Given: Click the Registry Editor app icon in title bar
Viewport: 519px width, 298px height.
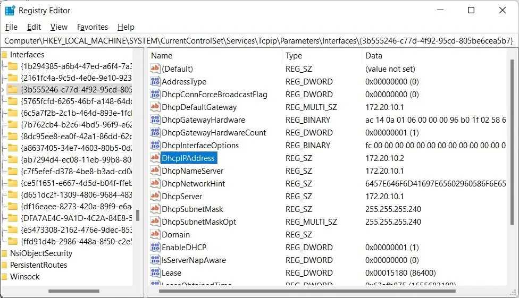Looking at the screenshot, I should tap(10, 11).
